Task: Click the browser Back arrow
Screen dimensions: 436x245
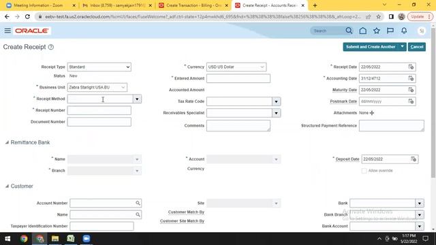Action: pos(7,16)
